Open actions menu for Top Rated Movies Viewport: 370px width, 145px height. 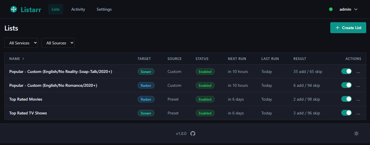tap(358, 99)
